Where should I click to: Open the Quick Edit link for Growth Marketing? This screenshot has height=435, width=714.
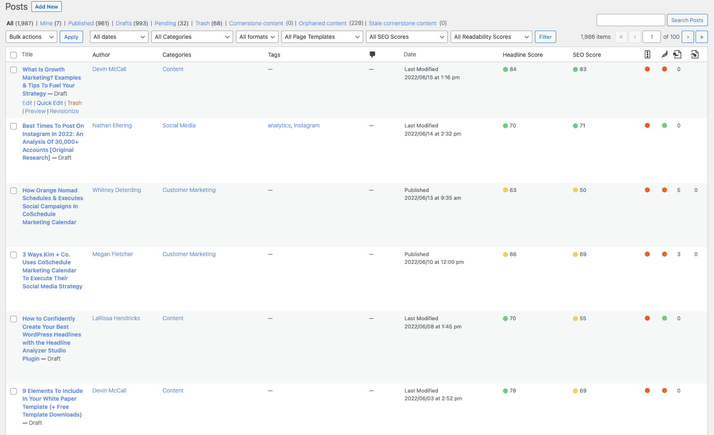click(x=49, y=103)
